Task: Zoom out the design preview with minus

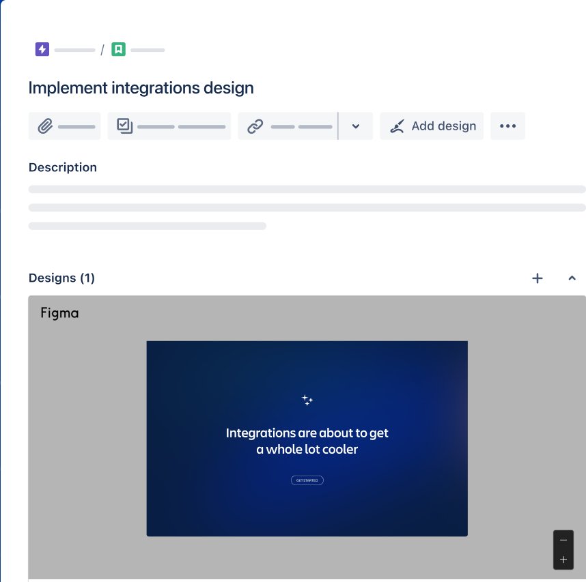Action: pyautogui.click(x=563, y=540)
